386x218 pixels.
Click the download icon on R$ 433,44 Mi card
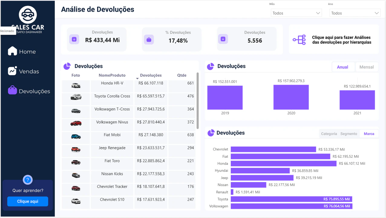[74, 39]
